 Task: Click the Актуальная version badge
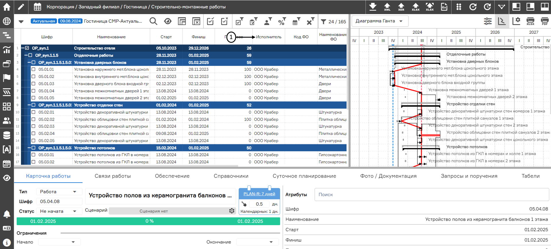(x=44, y=21)
